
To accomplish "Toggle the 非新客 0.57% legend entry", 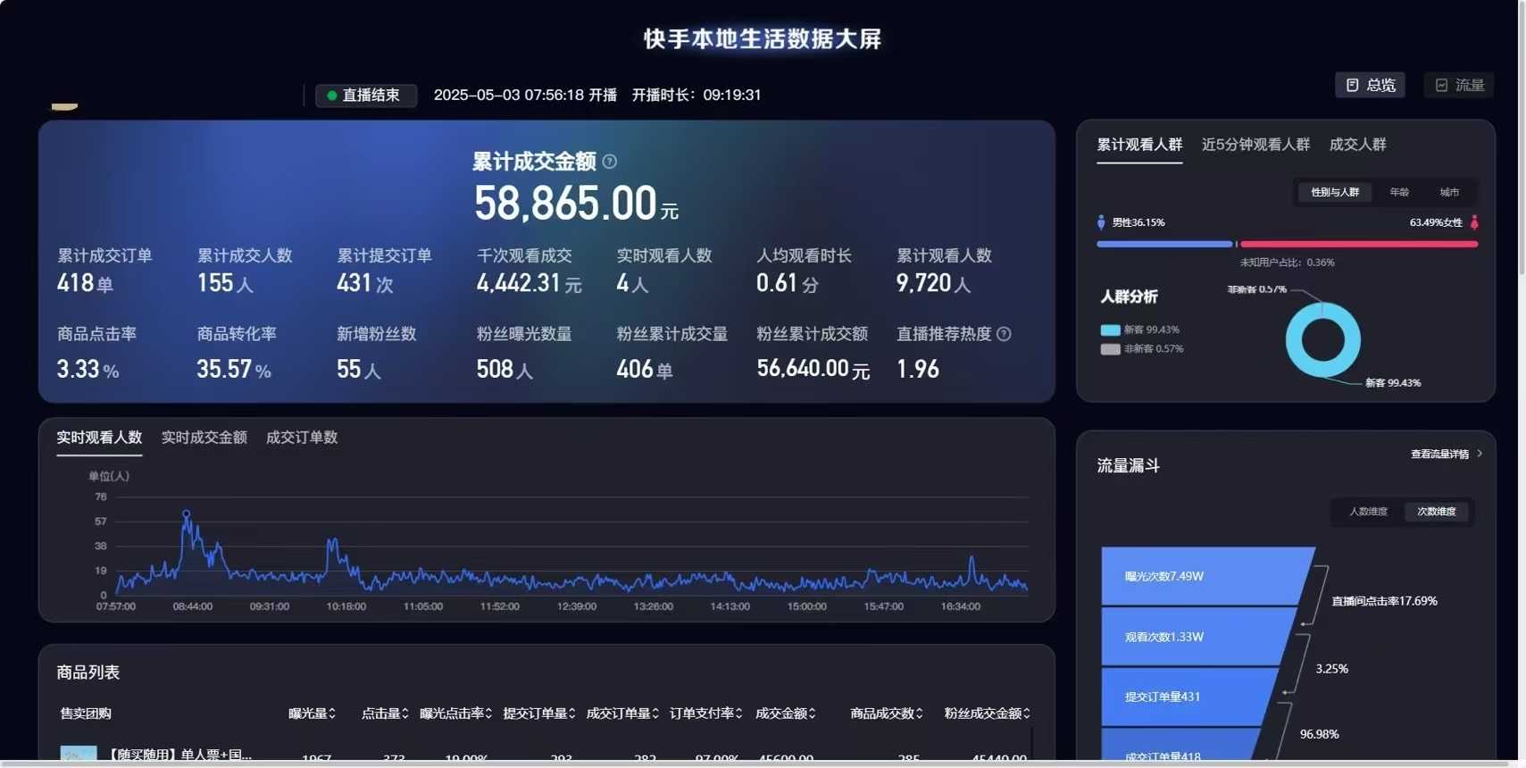I will tap(1142, 349).
